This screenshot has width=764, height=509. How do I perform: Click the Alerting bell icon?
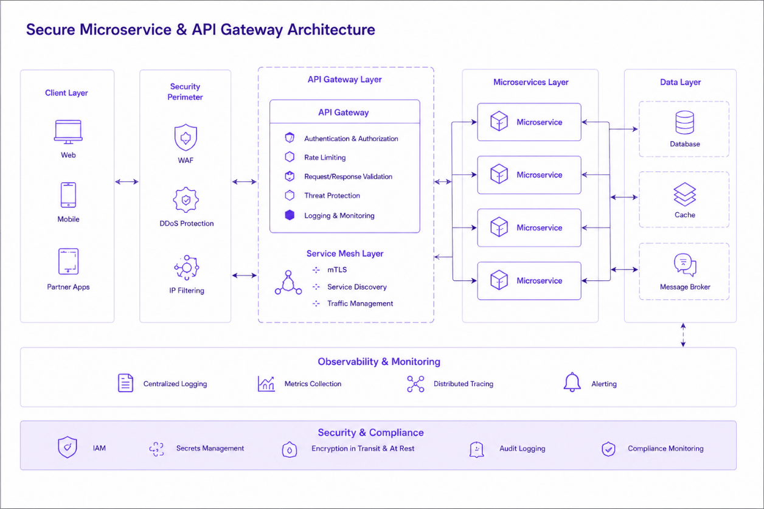point(572,383)
